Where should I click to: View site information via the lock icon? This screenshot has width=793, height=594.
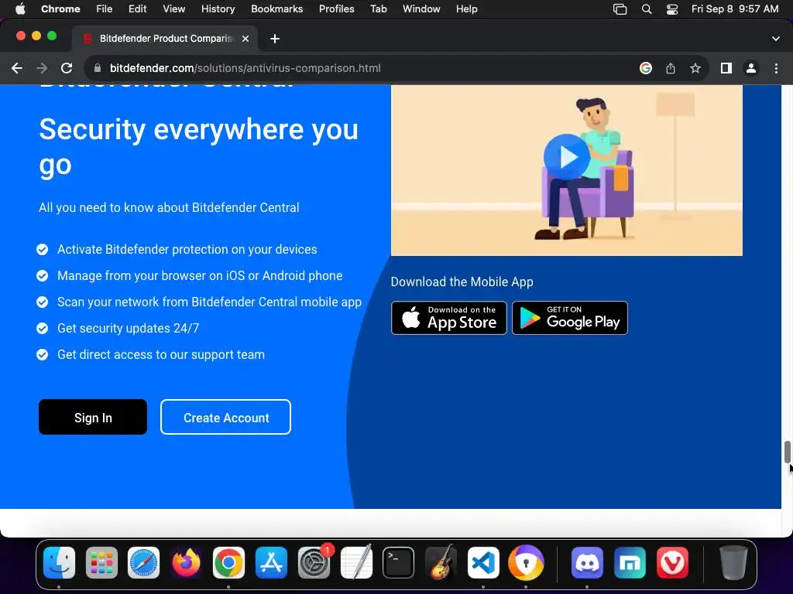coord(98,68)
